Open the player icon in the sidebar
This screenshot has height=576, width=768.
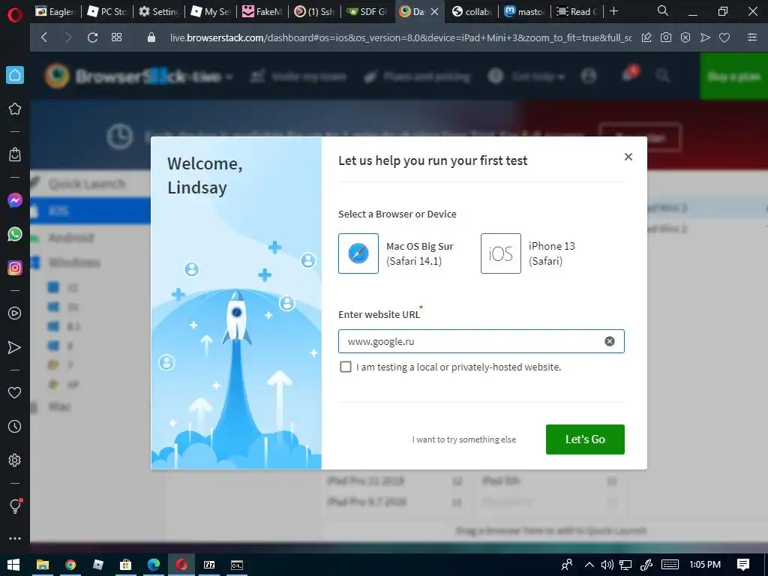pos(15,313)
